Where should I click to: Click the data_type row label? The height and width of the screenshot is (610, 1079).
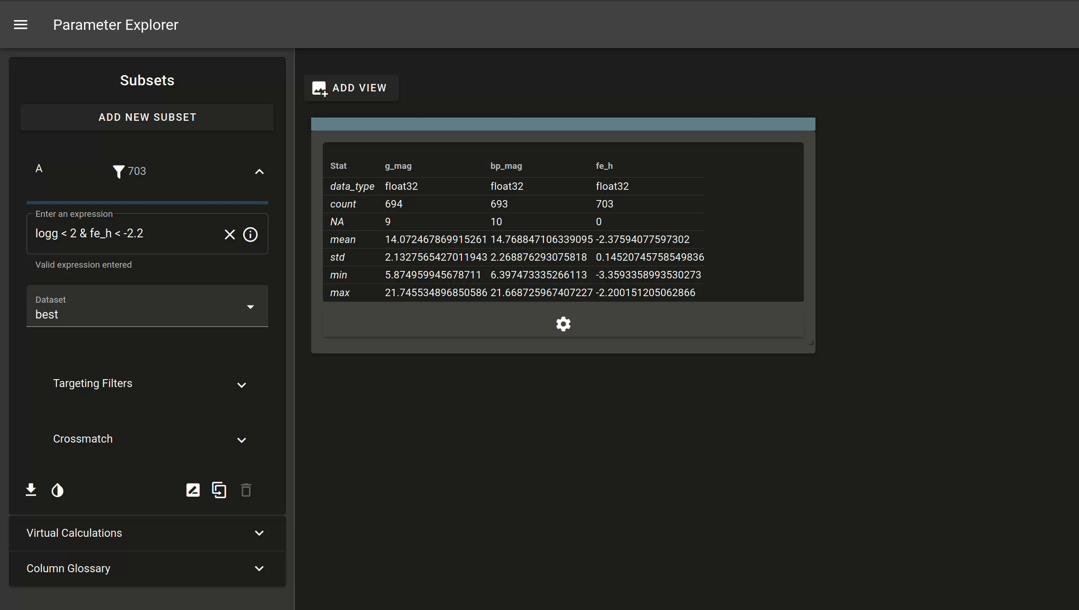click(352, 187)
